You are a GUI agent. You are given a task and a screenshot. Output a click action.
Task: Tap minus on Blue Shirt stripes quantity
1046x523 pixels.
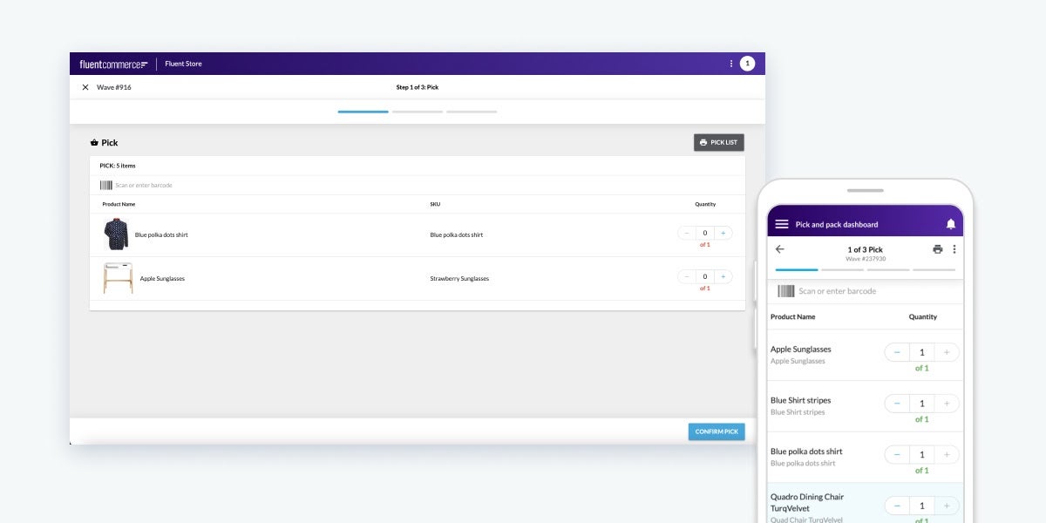896,403
